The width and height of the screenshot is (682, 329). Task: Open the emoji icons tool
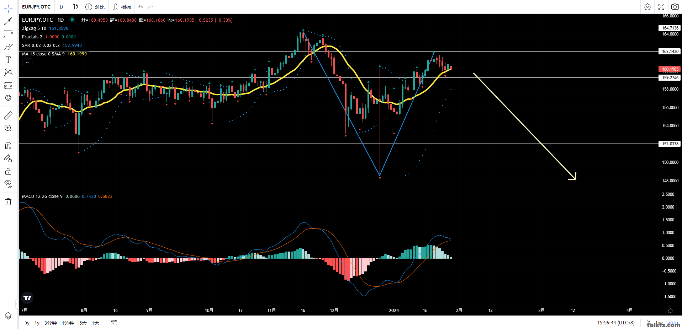pyautogui.click(x=8, y=98)
